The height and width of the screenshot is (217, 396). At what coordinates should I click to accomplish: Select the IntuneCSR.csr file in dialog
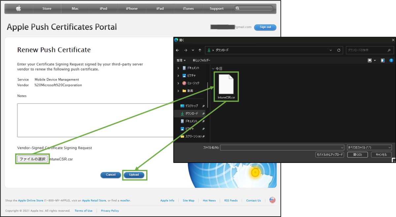coord(226,87)
